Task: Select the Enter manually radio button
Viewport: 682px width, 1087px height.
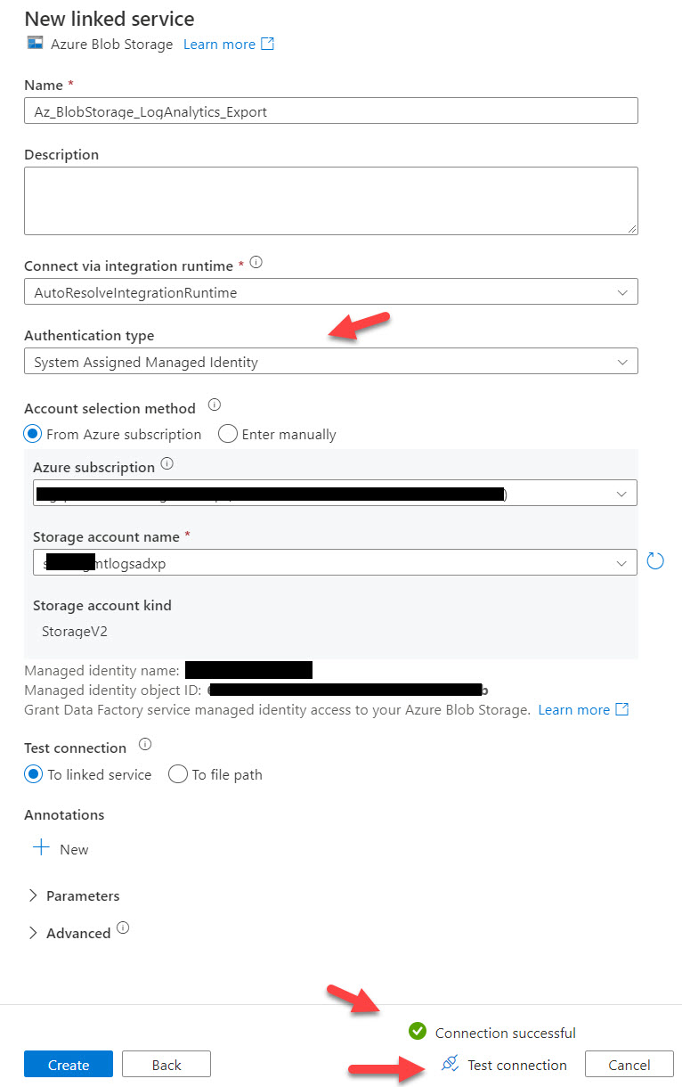Action: (x=228, y=434)
